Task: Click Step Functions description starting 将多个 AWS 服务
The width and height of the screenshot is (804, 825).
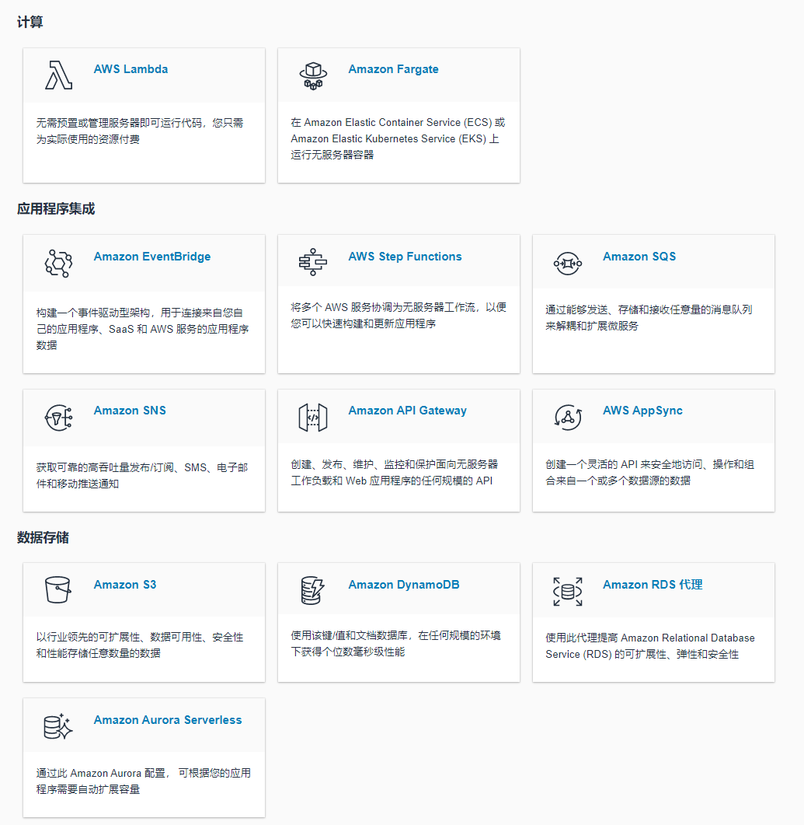Action: pyautogui.click(x=399, y=315)
